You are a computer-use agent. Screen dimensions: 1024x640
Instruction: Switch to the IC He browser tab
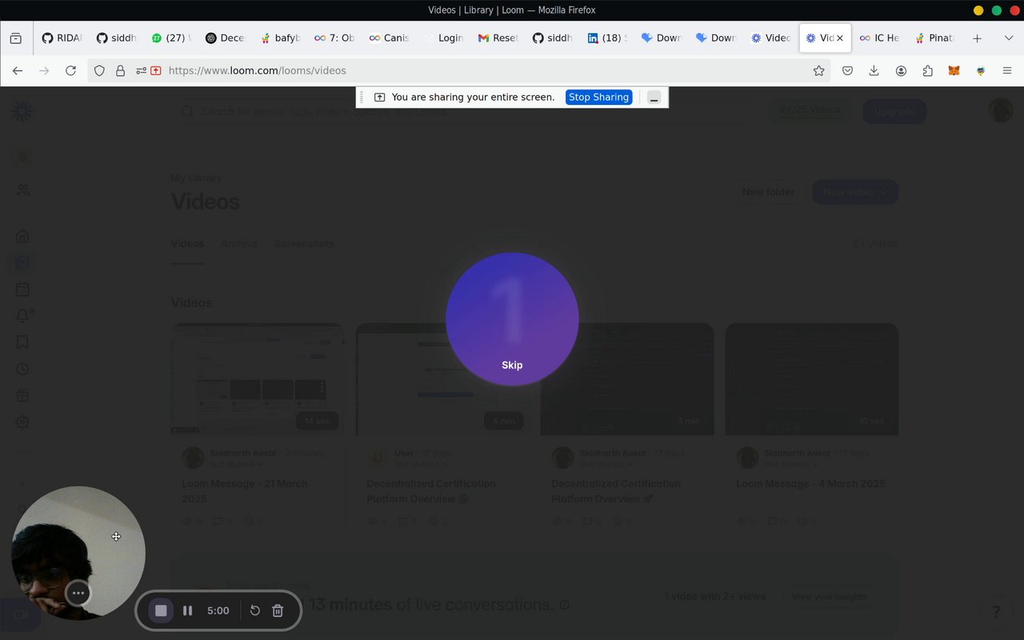tap(879, 38)
